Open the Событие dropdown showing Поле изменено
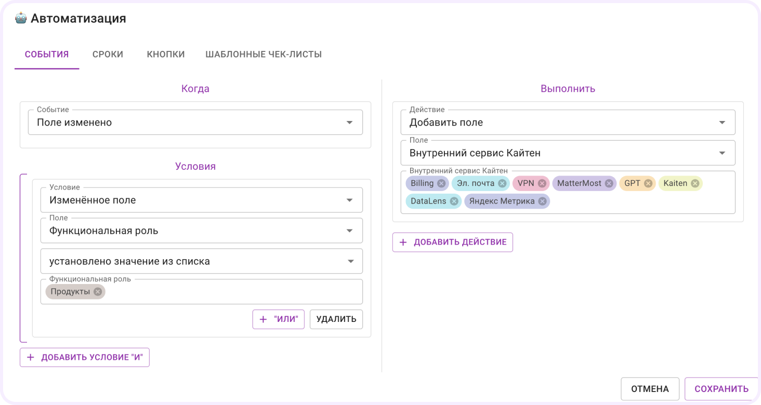Viewport: 761px width, 405px height. click(195, 123)
